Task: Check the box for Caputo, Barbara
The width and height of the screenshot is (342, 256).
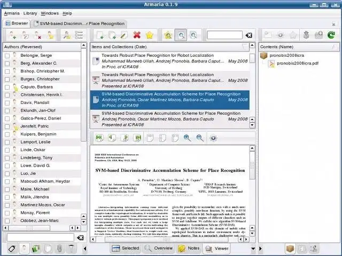Action: 7,87
